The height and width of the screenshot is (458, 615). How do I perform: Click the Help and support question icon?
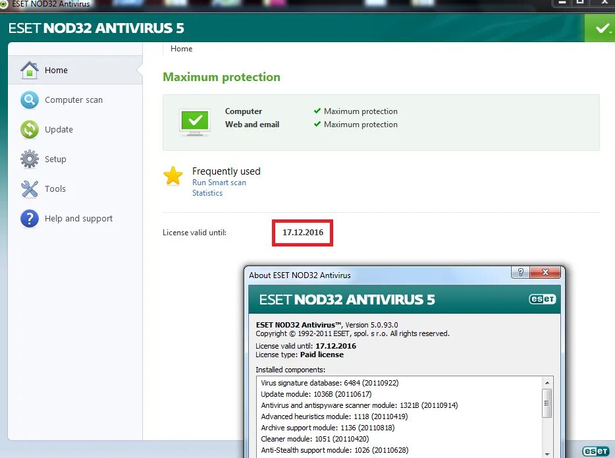(x=30, y=219)
